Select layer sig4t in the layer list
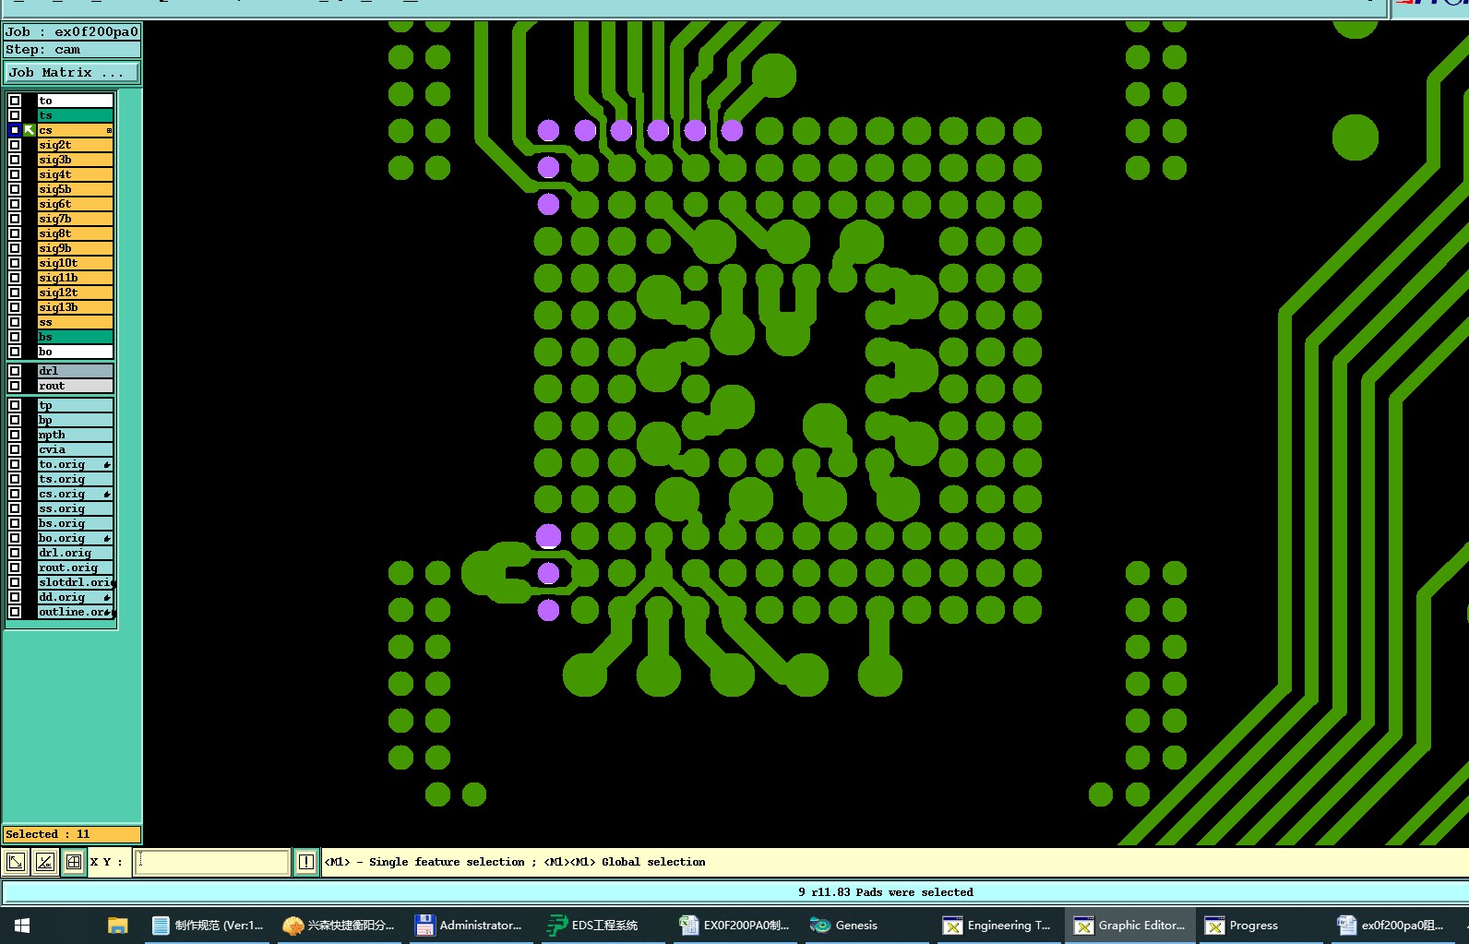 (x=75, y=174)
